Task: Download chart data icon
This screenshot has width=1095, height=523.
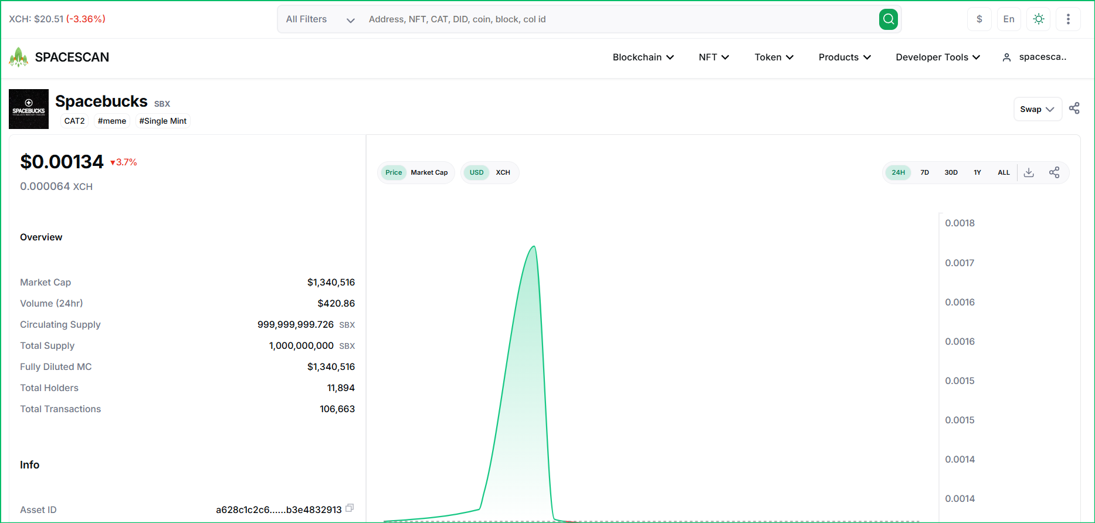Action: click(1029, 172)
